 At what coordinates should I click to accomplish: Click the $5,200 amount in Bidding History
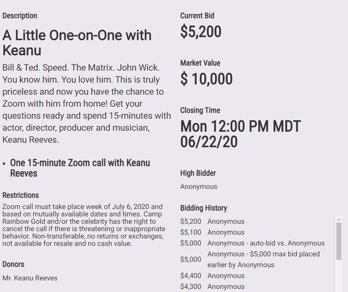(x=191, y=221)
